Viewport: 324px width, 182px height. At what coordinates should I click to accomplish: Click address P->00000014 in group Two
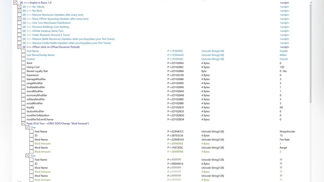175,164
